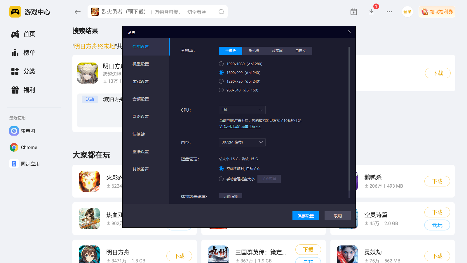Screen dimensions: 467x263
Task: Click 云玩 for 空灵诗篇
Action: pos(437,225)
